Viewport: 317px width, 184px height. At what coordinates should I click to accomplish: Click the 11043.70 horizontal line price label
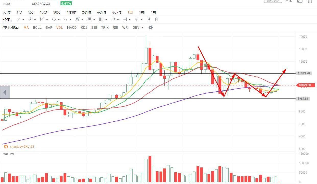click(x=303, y=73)
